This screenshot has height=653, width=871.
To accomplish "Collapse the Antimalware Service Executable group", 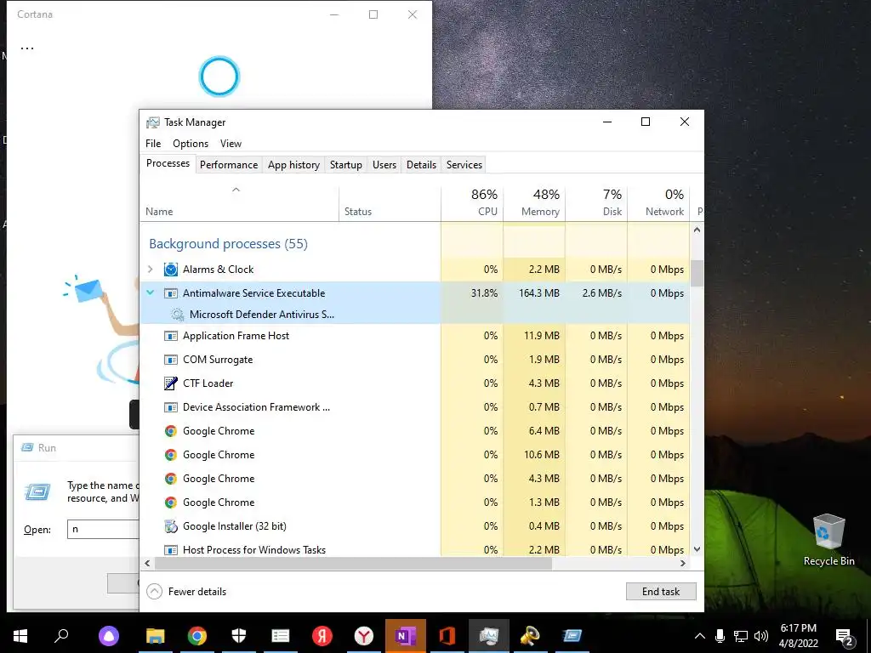I will click(150, 292).
